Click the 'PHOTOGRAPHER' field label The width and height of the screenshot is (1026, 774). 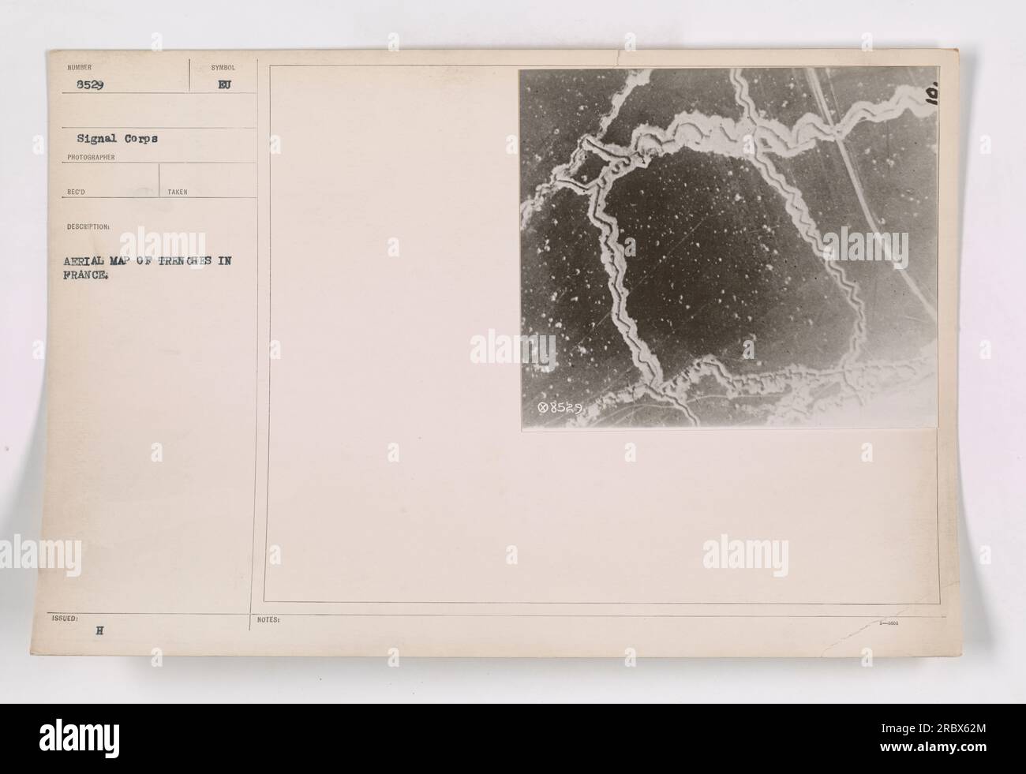[91, 157]
